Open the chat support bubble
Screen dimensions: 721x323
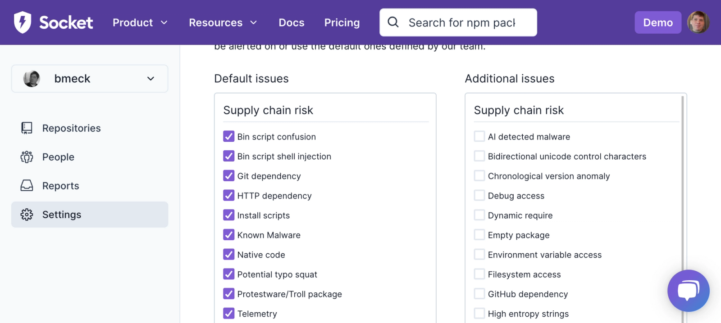(x=688, y=291)
